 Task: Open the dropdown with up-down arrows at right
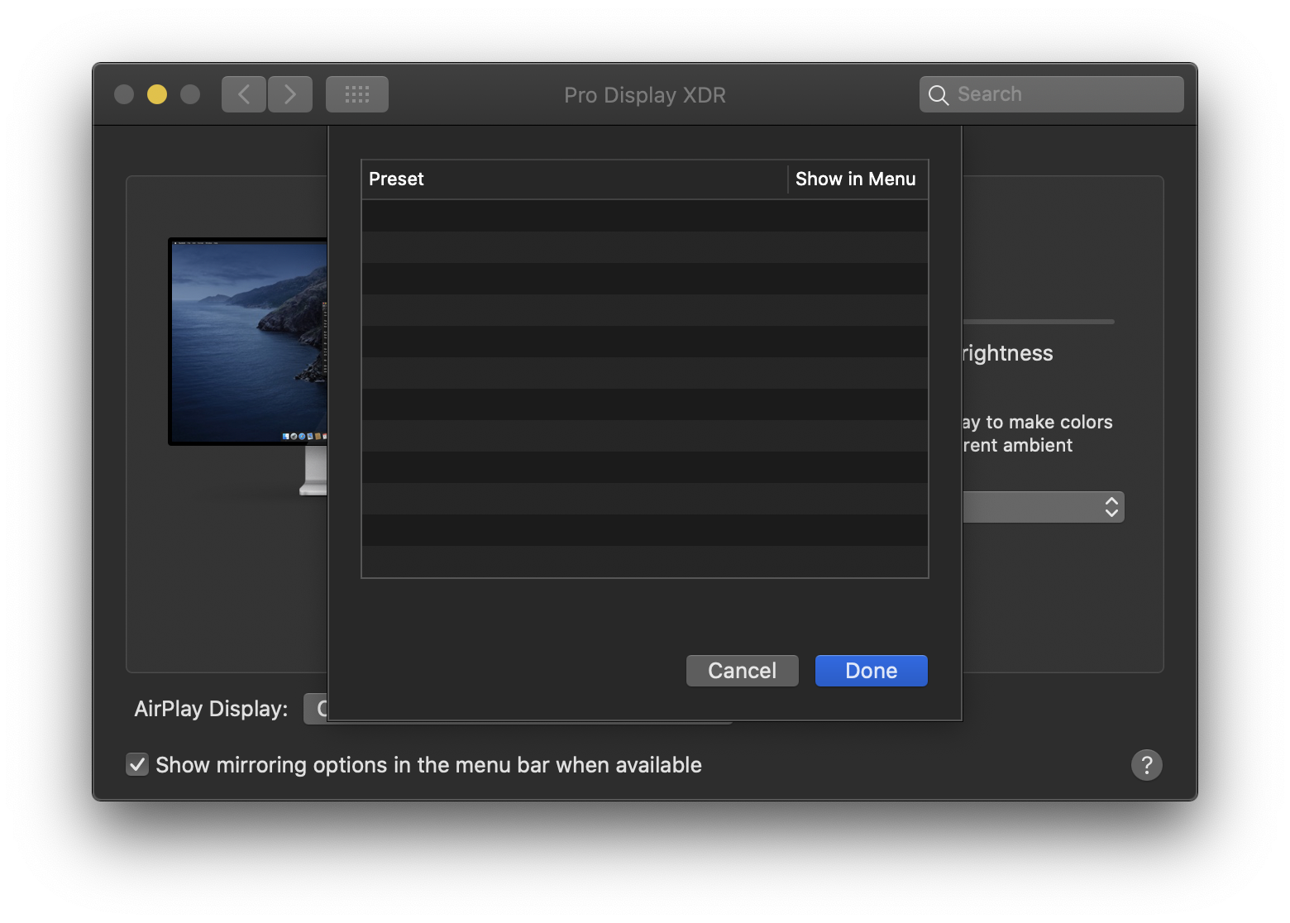(x=1044, y=507)
